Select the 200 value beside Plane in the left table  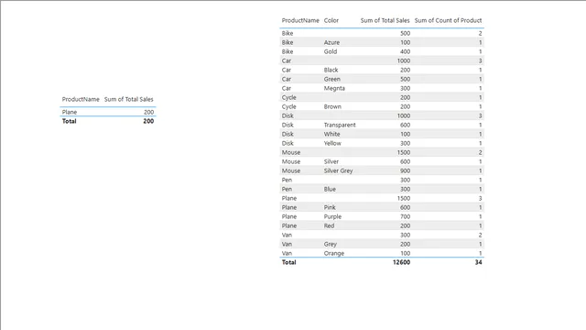(148, 112)
